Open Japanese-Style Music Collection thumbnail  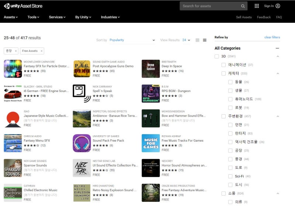pos(13,118)
